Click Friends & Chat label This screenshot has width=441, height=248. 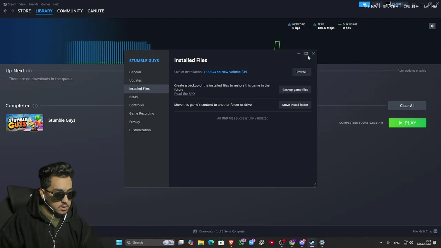coord(422,231)
